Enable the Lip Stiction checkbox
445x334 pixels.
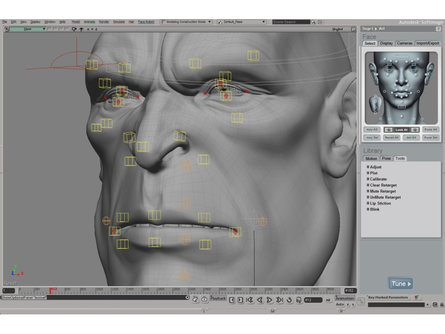pyautogui.click(x=368, y=203)
